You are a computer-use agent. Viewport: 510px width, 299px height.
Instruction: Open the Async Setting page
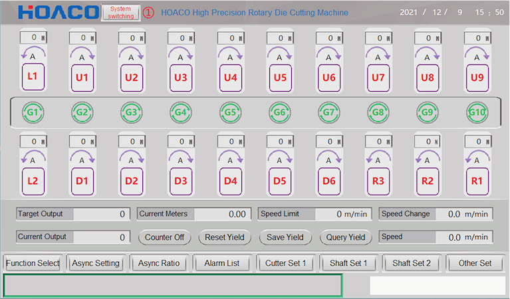tap(96, 263)
